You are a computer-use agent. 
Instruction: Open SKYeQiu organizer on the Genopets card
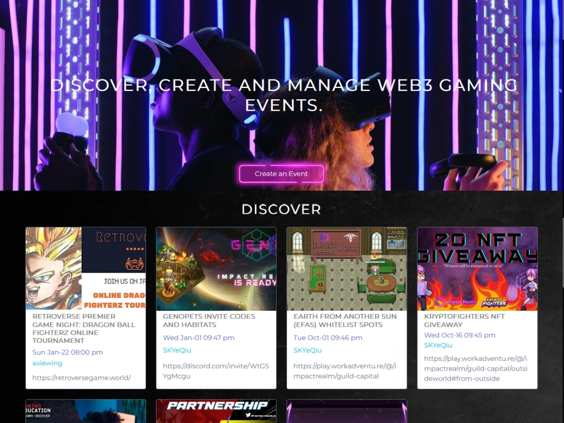(x=177, y=350)
